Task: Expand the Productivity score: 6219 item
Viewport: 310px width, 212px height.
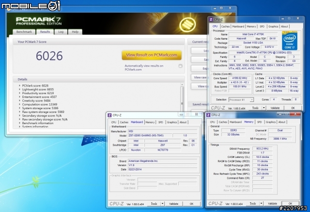Action: click(19, 93)
